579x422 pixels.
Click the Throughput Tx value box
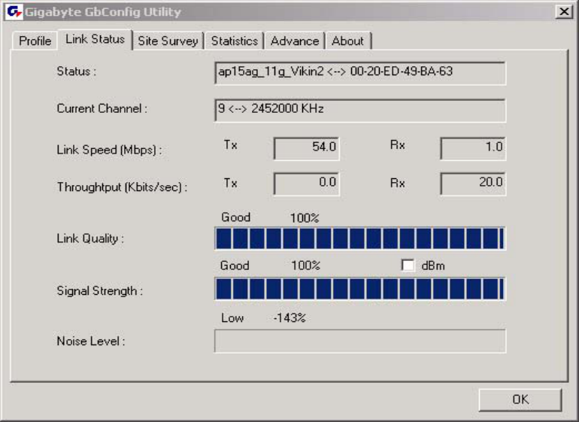point(307,184)
